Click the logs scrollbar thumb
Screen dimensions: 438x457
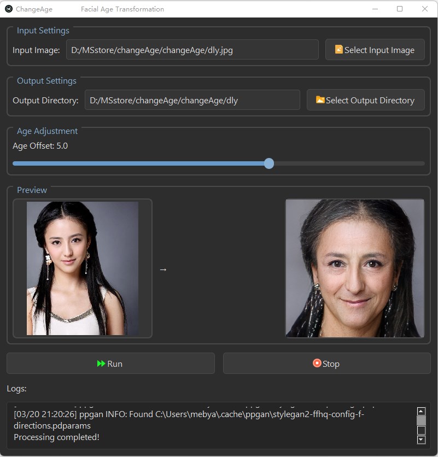(421, 420)
